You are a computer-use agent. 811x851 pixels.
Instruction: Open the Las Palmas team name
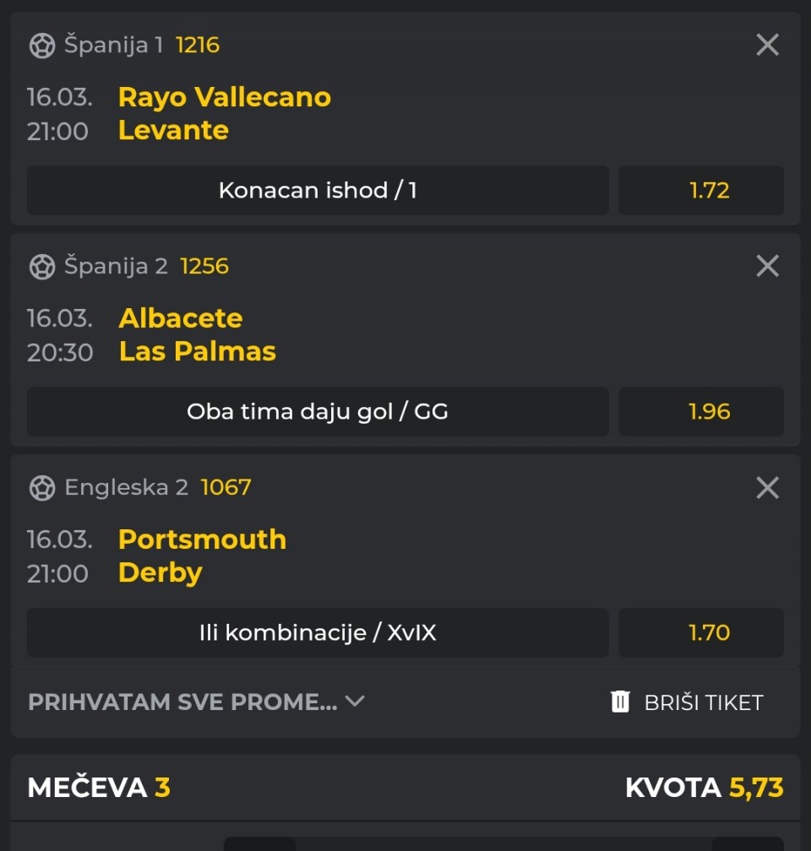198,351
